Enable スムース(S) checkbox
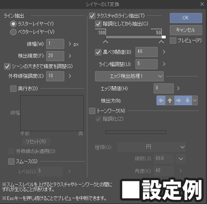 [11, 161]
